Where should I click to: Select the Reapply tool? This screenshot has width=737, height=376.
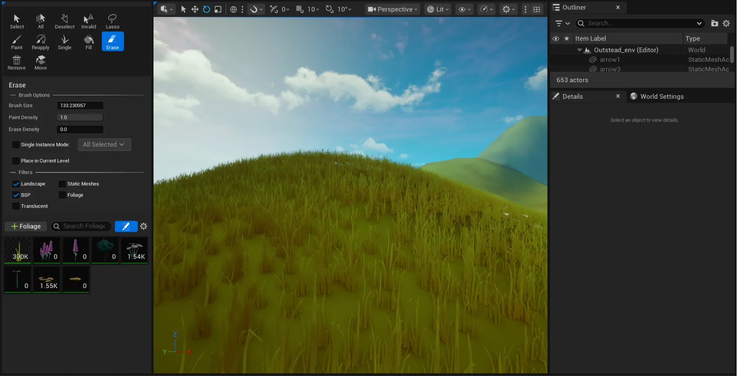[x=40, y=42]
